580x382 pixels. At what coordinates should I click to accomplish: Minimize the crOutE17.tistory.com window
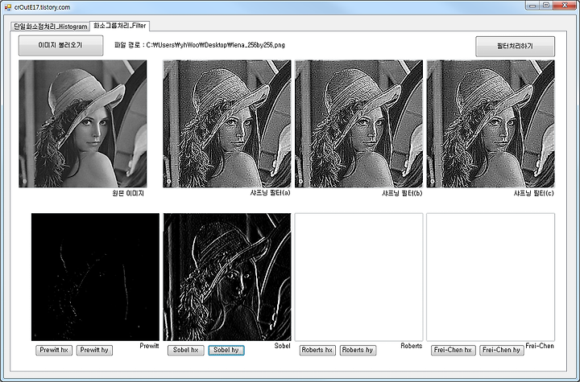532,5
